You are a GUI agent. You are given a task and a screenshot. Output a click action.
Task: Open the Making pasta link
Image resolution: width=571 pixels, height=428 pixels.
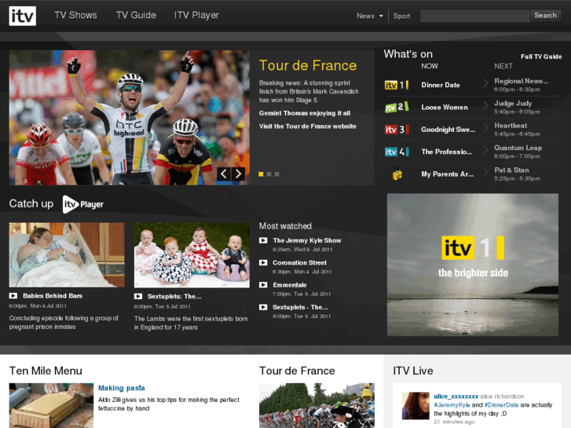coord(122,388)
